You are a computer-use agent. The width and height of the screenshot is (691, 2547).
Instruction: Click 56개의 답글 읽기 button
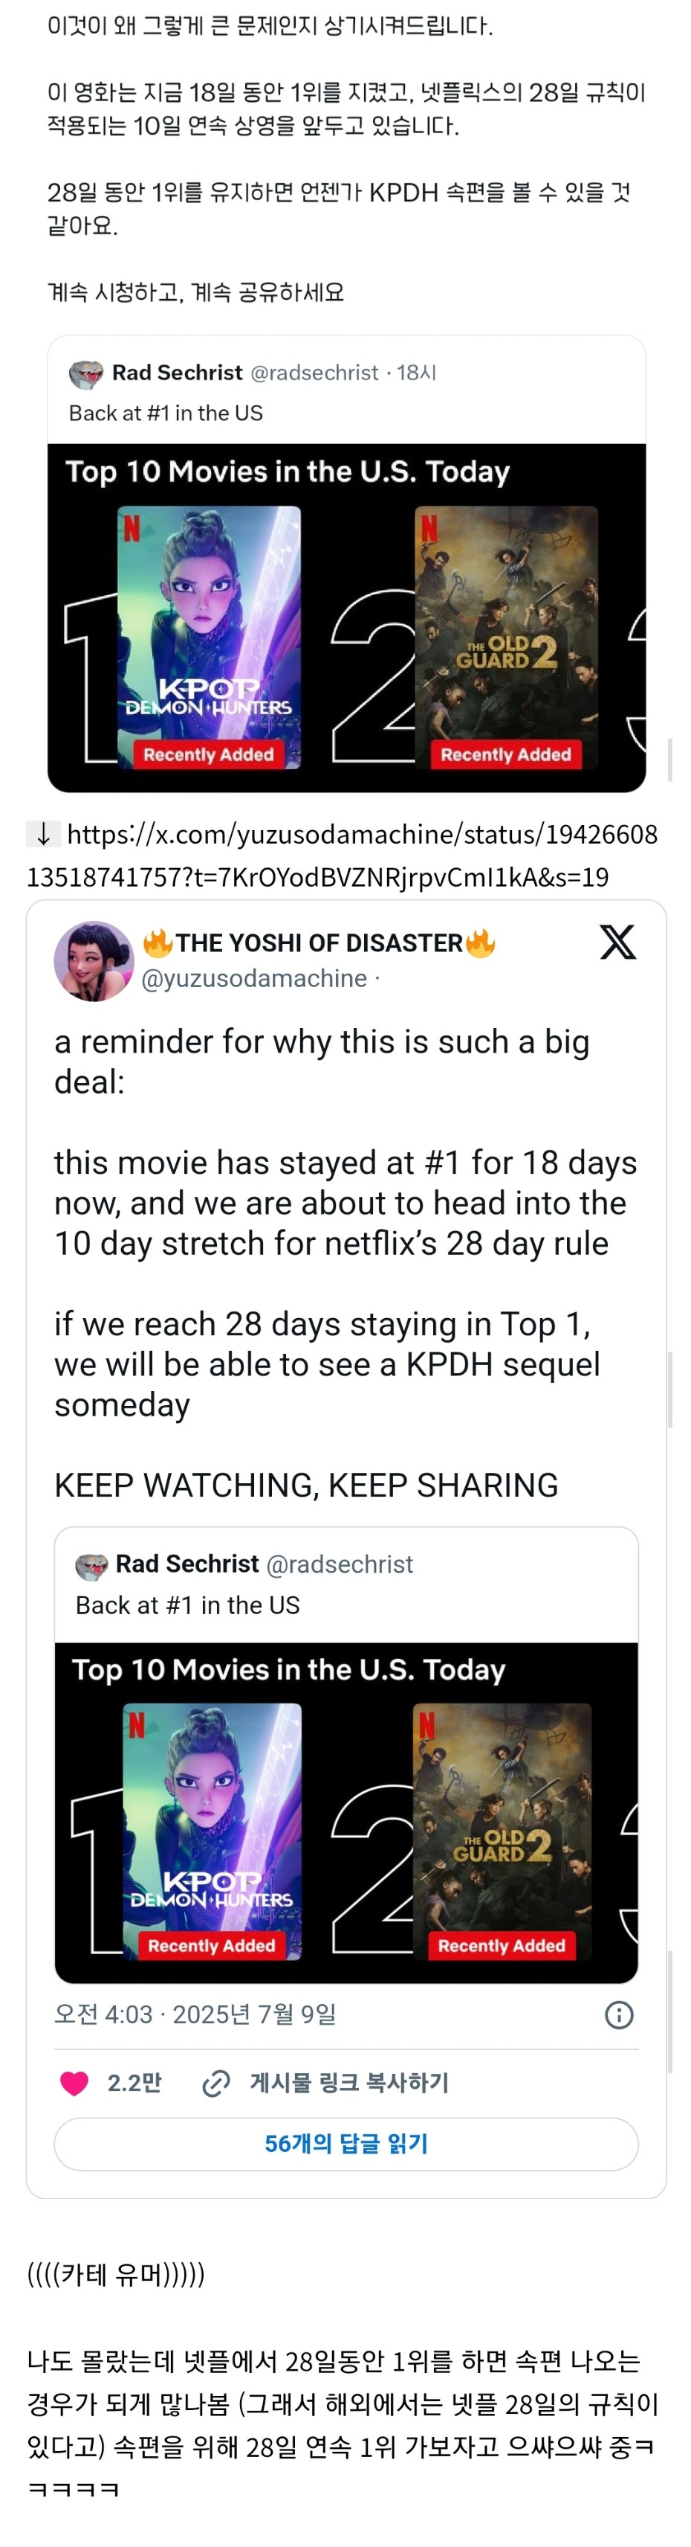point(346,2144)
